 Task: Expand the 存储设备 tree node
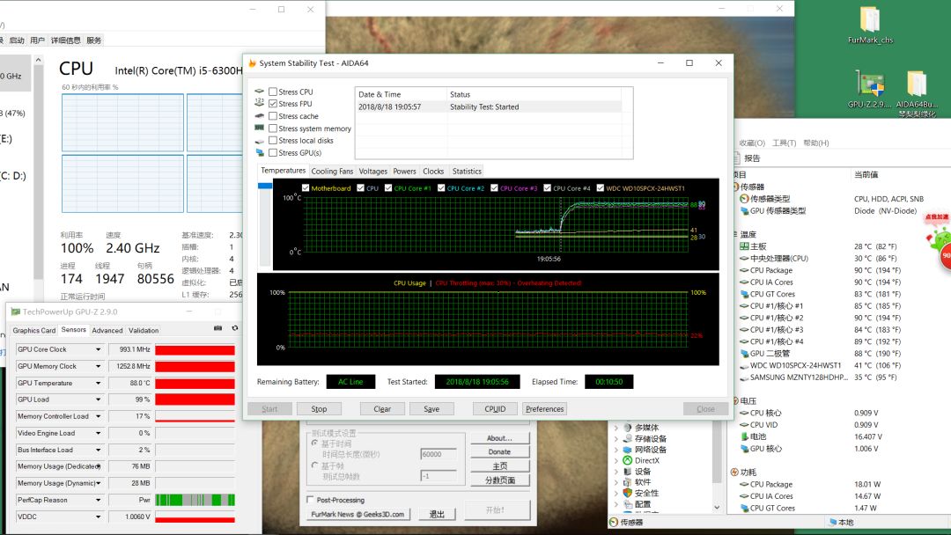[x=616, y=439]
